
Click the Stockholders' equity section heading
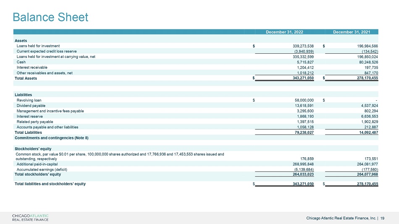[33, 149]
